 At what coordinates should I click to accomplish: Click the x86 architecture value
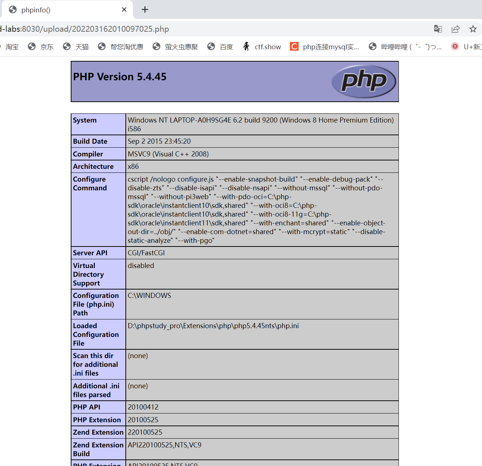tap(133, 166)
